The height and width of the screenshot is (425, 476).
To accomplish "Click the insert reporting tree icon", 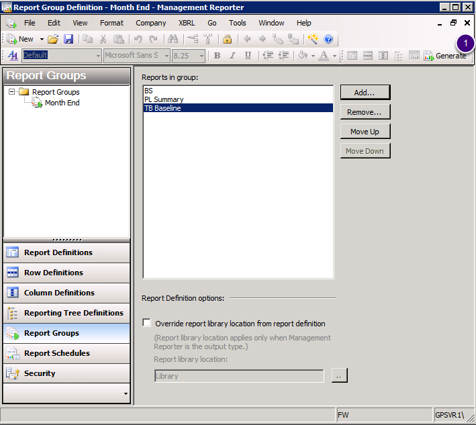I will click(x=398, y=56).
